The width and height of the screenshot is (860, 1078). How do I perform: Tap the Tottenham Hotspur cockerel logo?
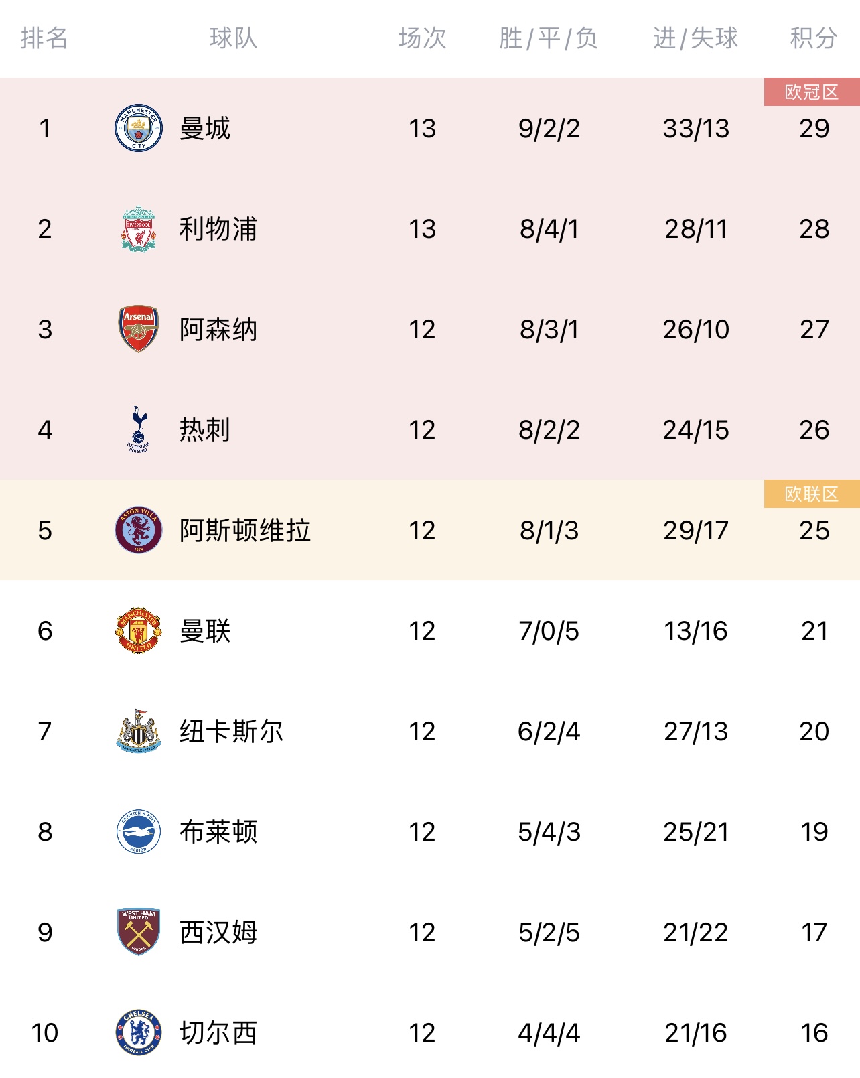(139, 429)
